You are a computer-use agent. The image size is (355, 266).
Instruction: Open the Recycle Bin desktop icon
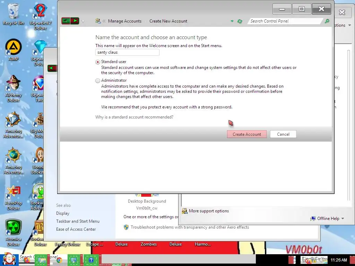click(x=14, y=14)
